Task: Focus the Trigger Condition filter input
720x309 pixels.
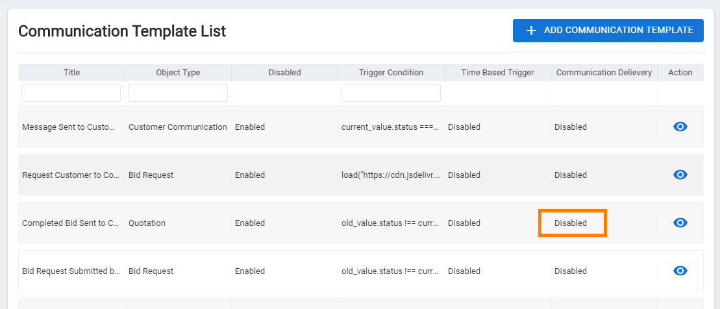Action: click(391, 93)
